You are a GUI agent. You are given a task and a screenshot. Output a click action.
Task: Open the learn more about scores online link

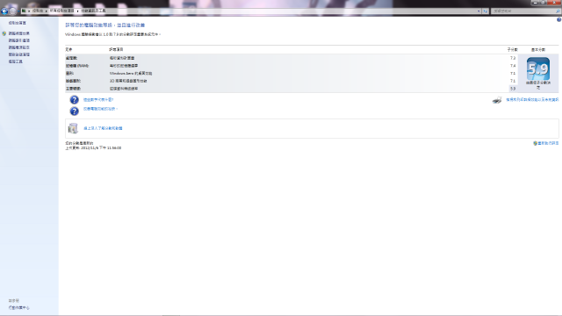click(103, 128)
